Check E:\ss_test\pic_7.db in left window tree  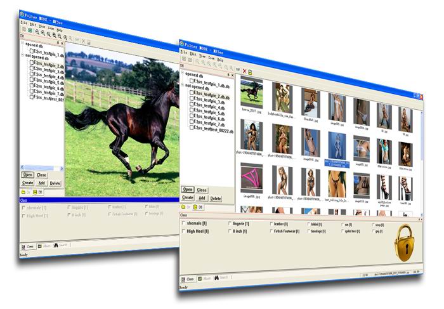click(32, 91)
